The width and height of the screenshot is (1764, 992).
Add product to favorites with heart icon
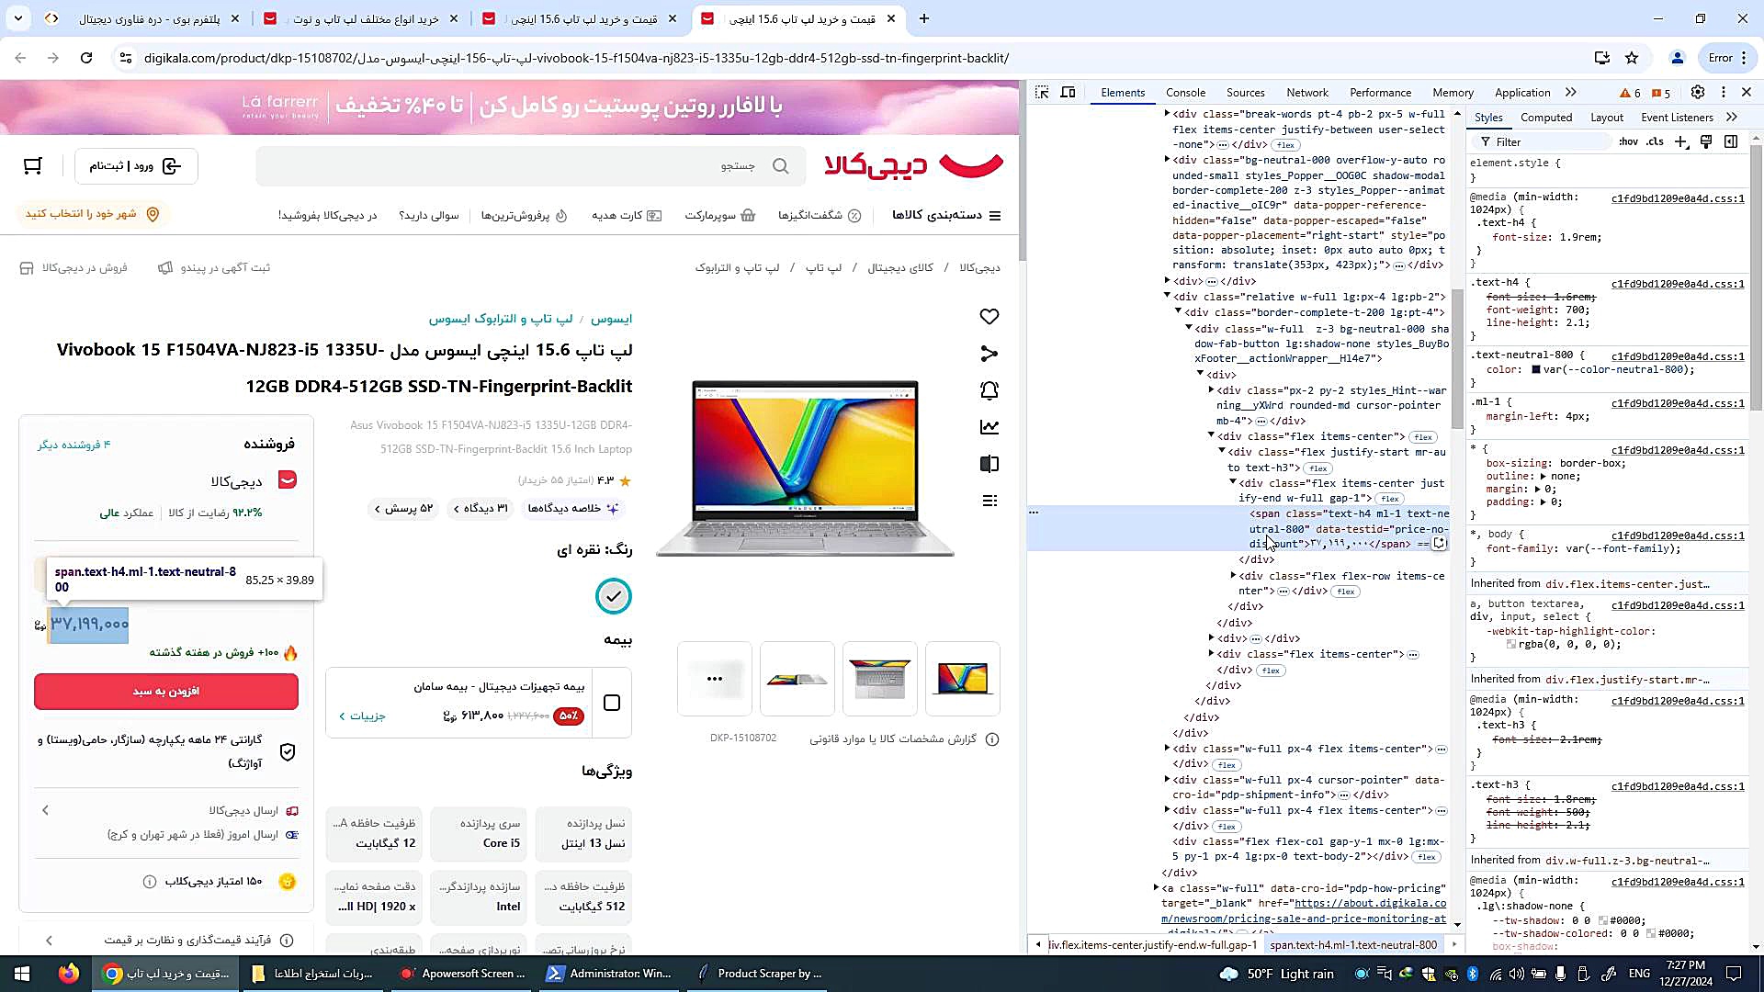(989, 317)
